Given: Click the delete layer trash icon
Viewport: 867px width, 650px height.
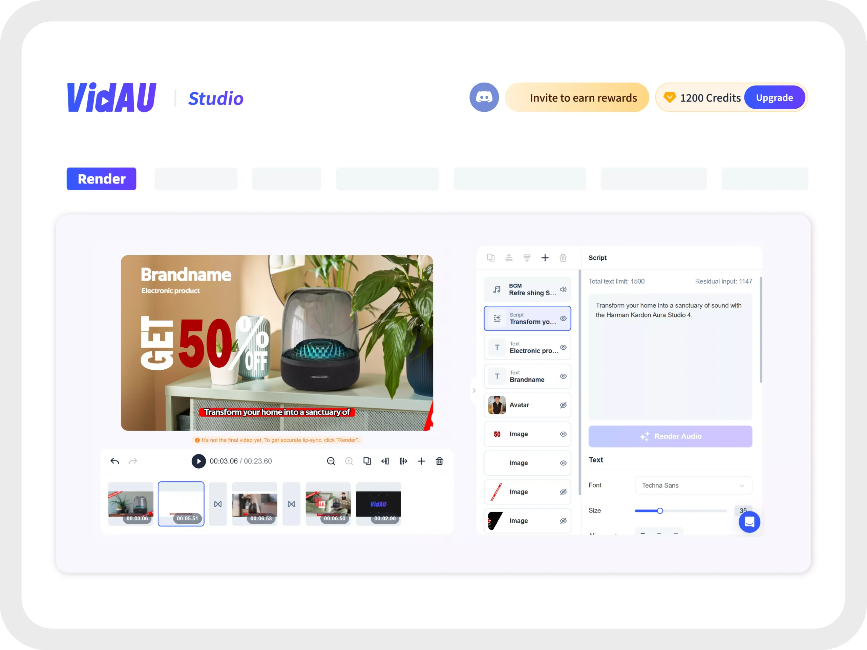Looking at the screenshot, I should [x=563, y=258].
